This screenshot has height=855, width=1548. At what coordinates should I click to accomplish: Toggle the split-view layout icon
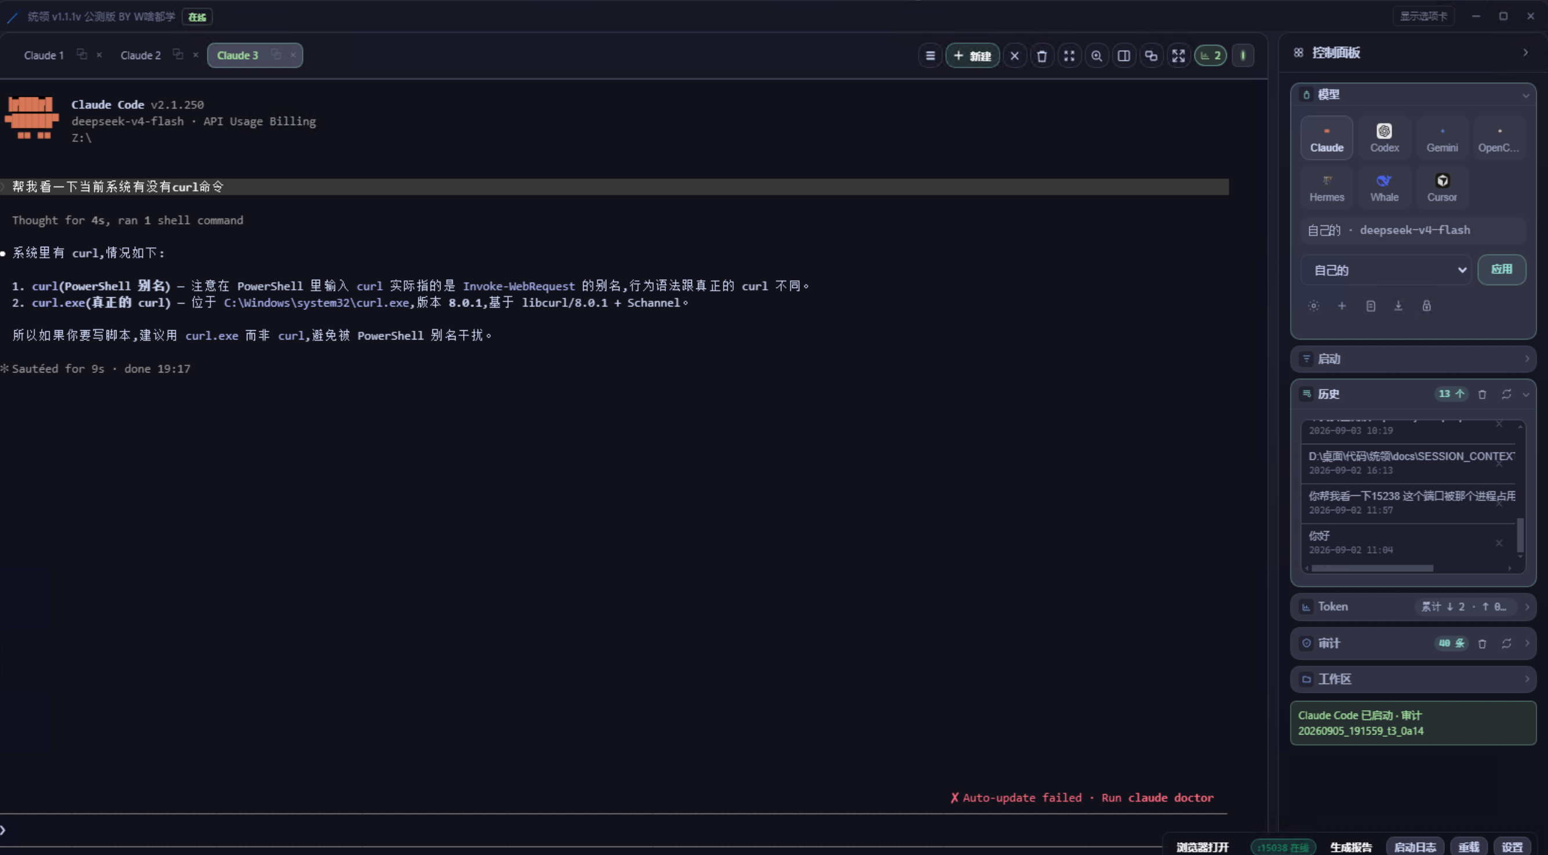(1123, 55)
